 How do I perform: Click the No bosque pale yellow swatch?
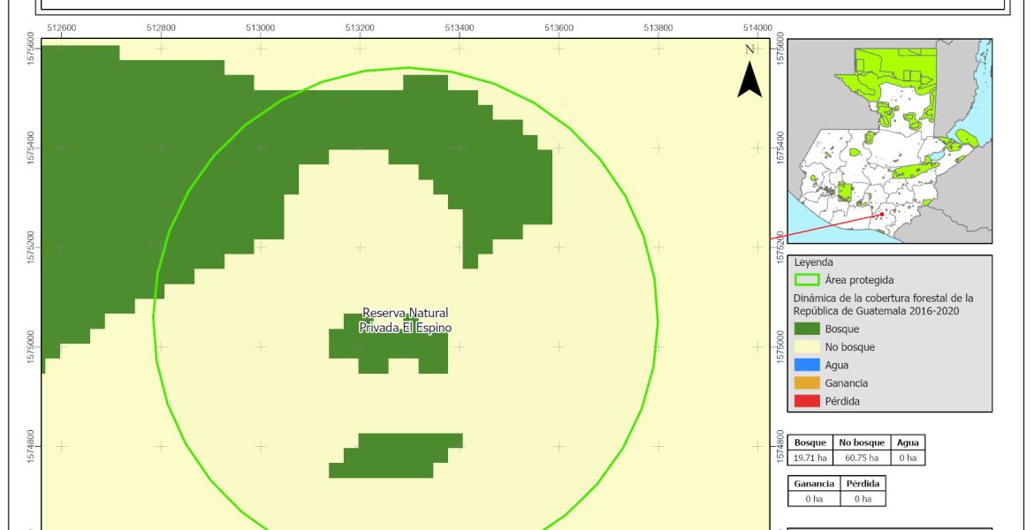point(806,347)
